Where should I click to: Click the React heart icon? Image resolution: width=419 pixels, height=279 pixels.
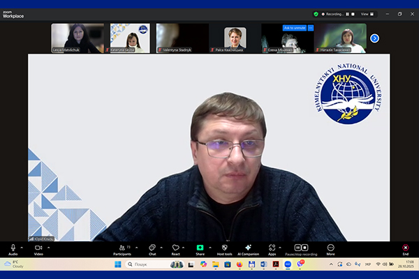(x=175, y=248)
